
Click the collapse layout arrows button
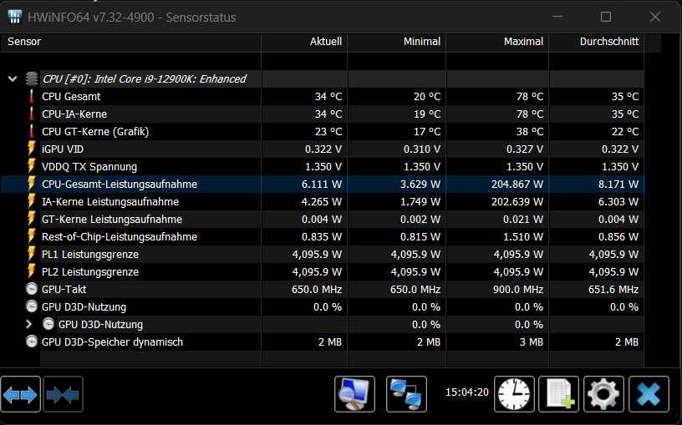coord(63,395)
